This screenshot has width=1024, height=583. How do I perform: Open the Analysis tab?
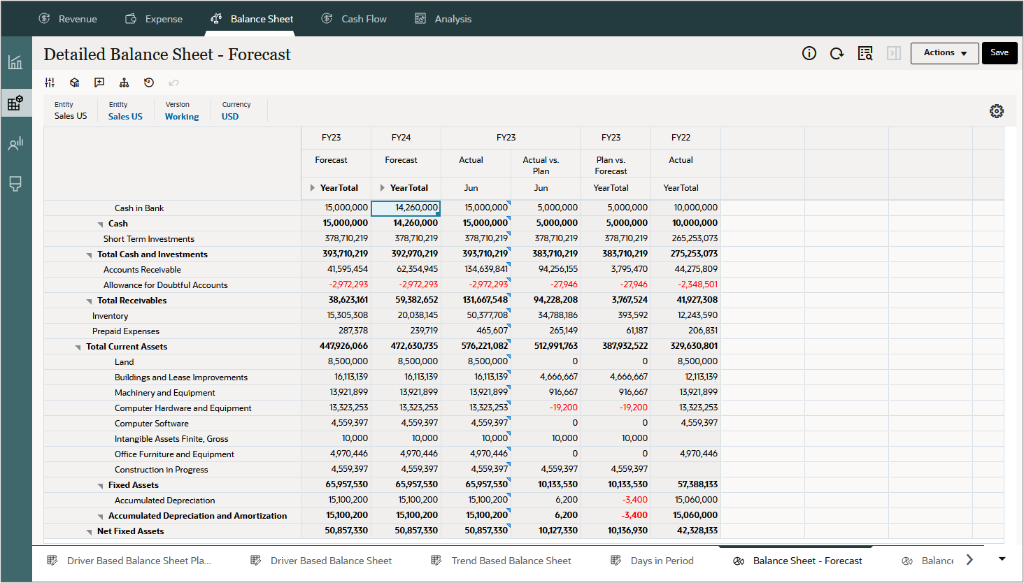pos(443,19)
